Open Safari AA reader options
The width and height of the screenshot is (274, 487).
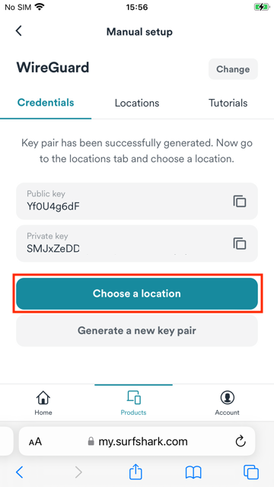(x=35, y=441)
